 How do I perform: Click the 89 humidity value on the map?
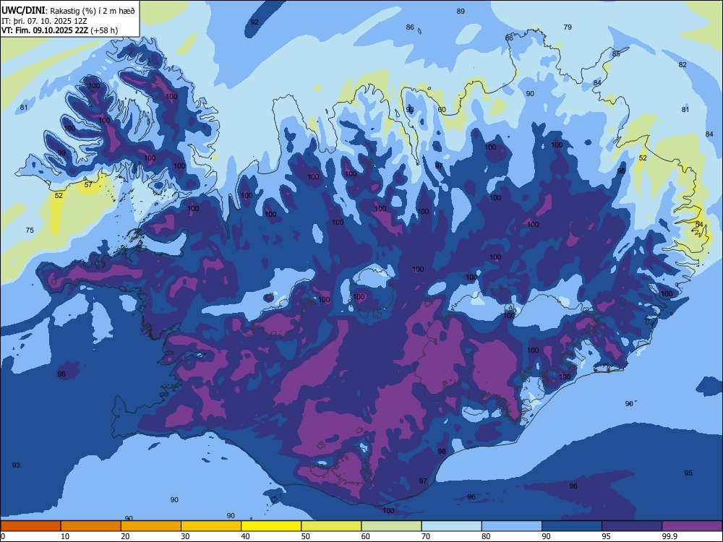[x=461, y=12]
